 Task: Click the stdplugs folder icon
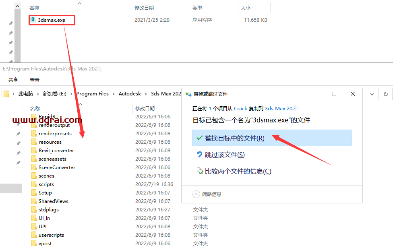point(34,210)
